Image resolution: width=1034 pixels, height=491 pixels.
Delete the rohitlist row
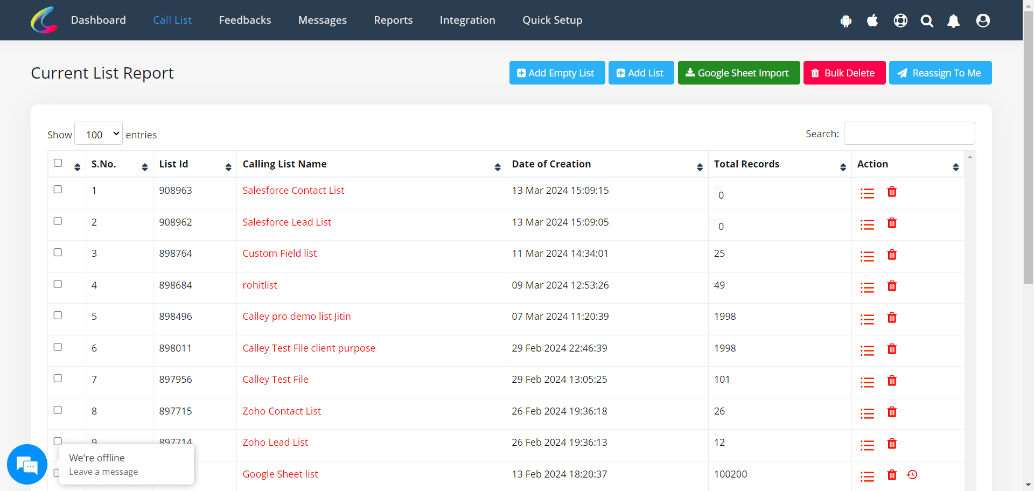coord(892,286)
